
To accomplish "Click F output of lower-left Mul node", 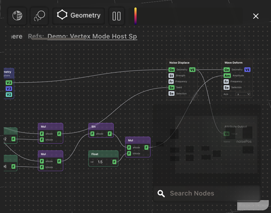I will point(59,161).
